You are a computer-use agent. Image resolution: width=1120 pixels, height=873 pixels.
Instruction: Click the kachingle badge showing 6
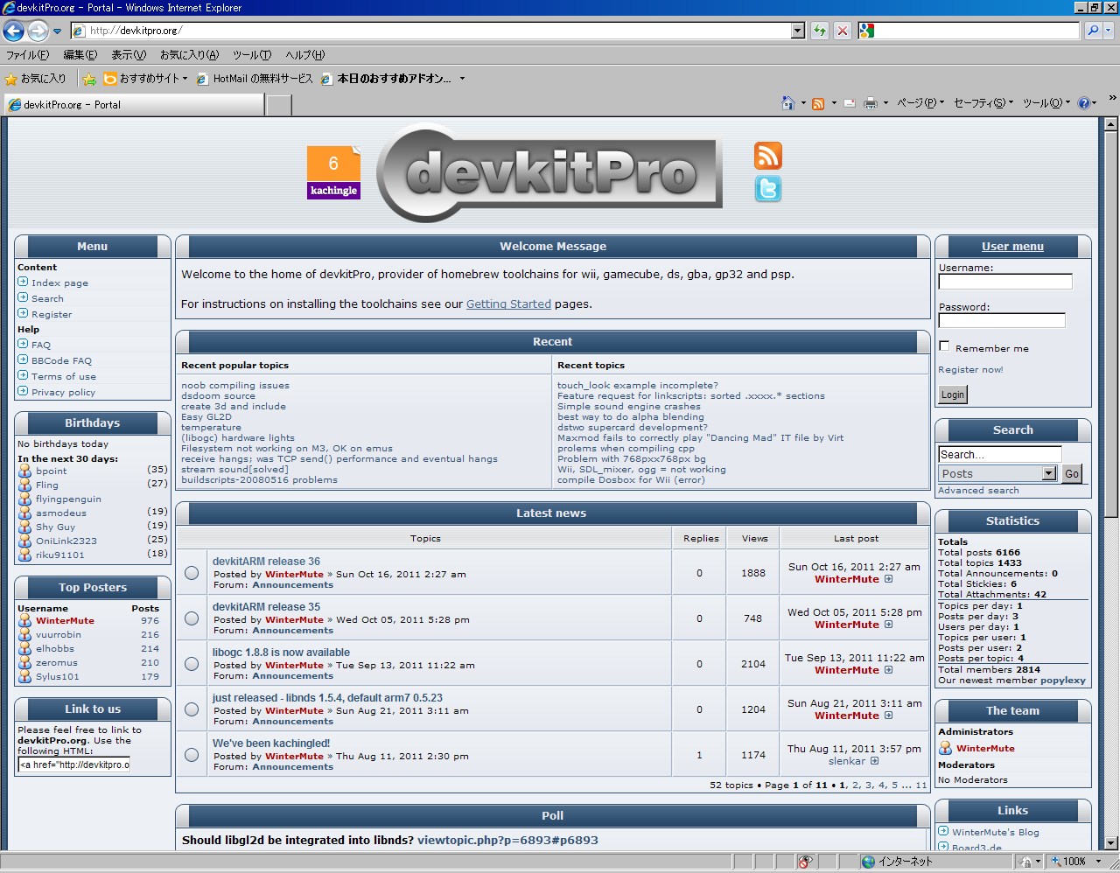point(333,172)
